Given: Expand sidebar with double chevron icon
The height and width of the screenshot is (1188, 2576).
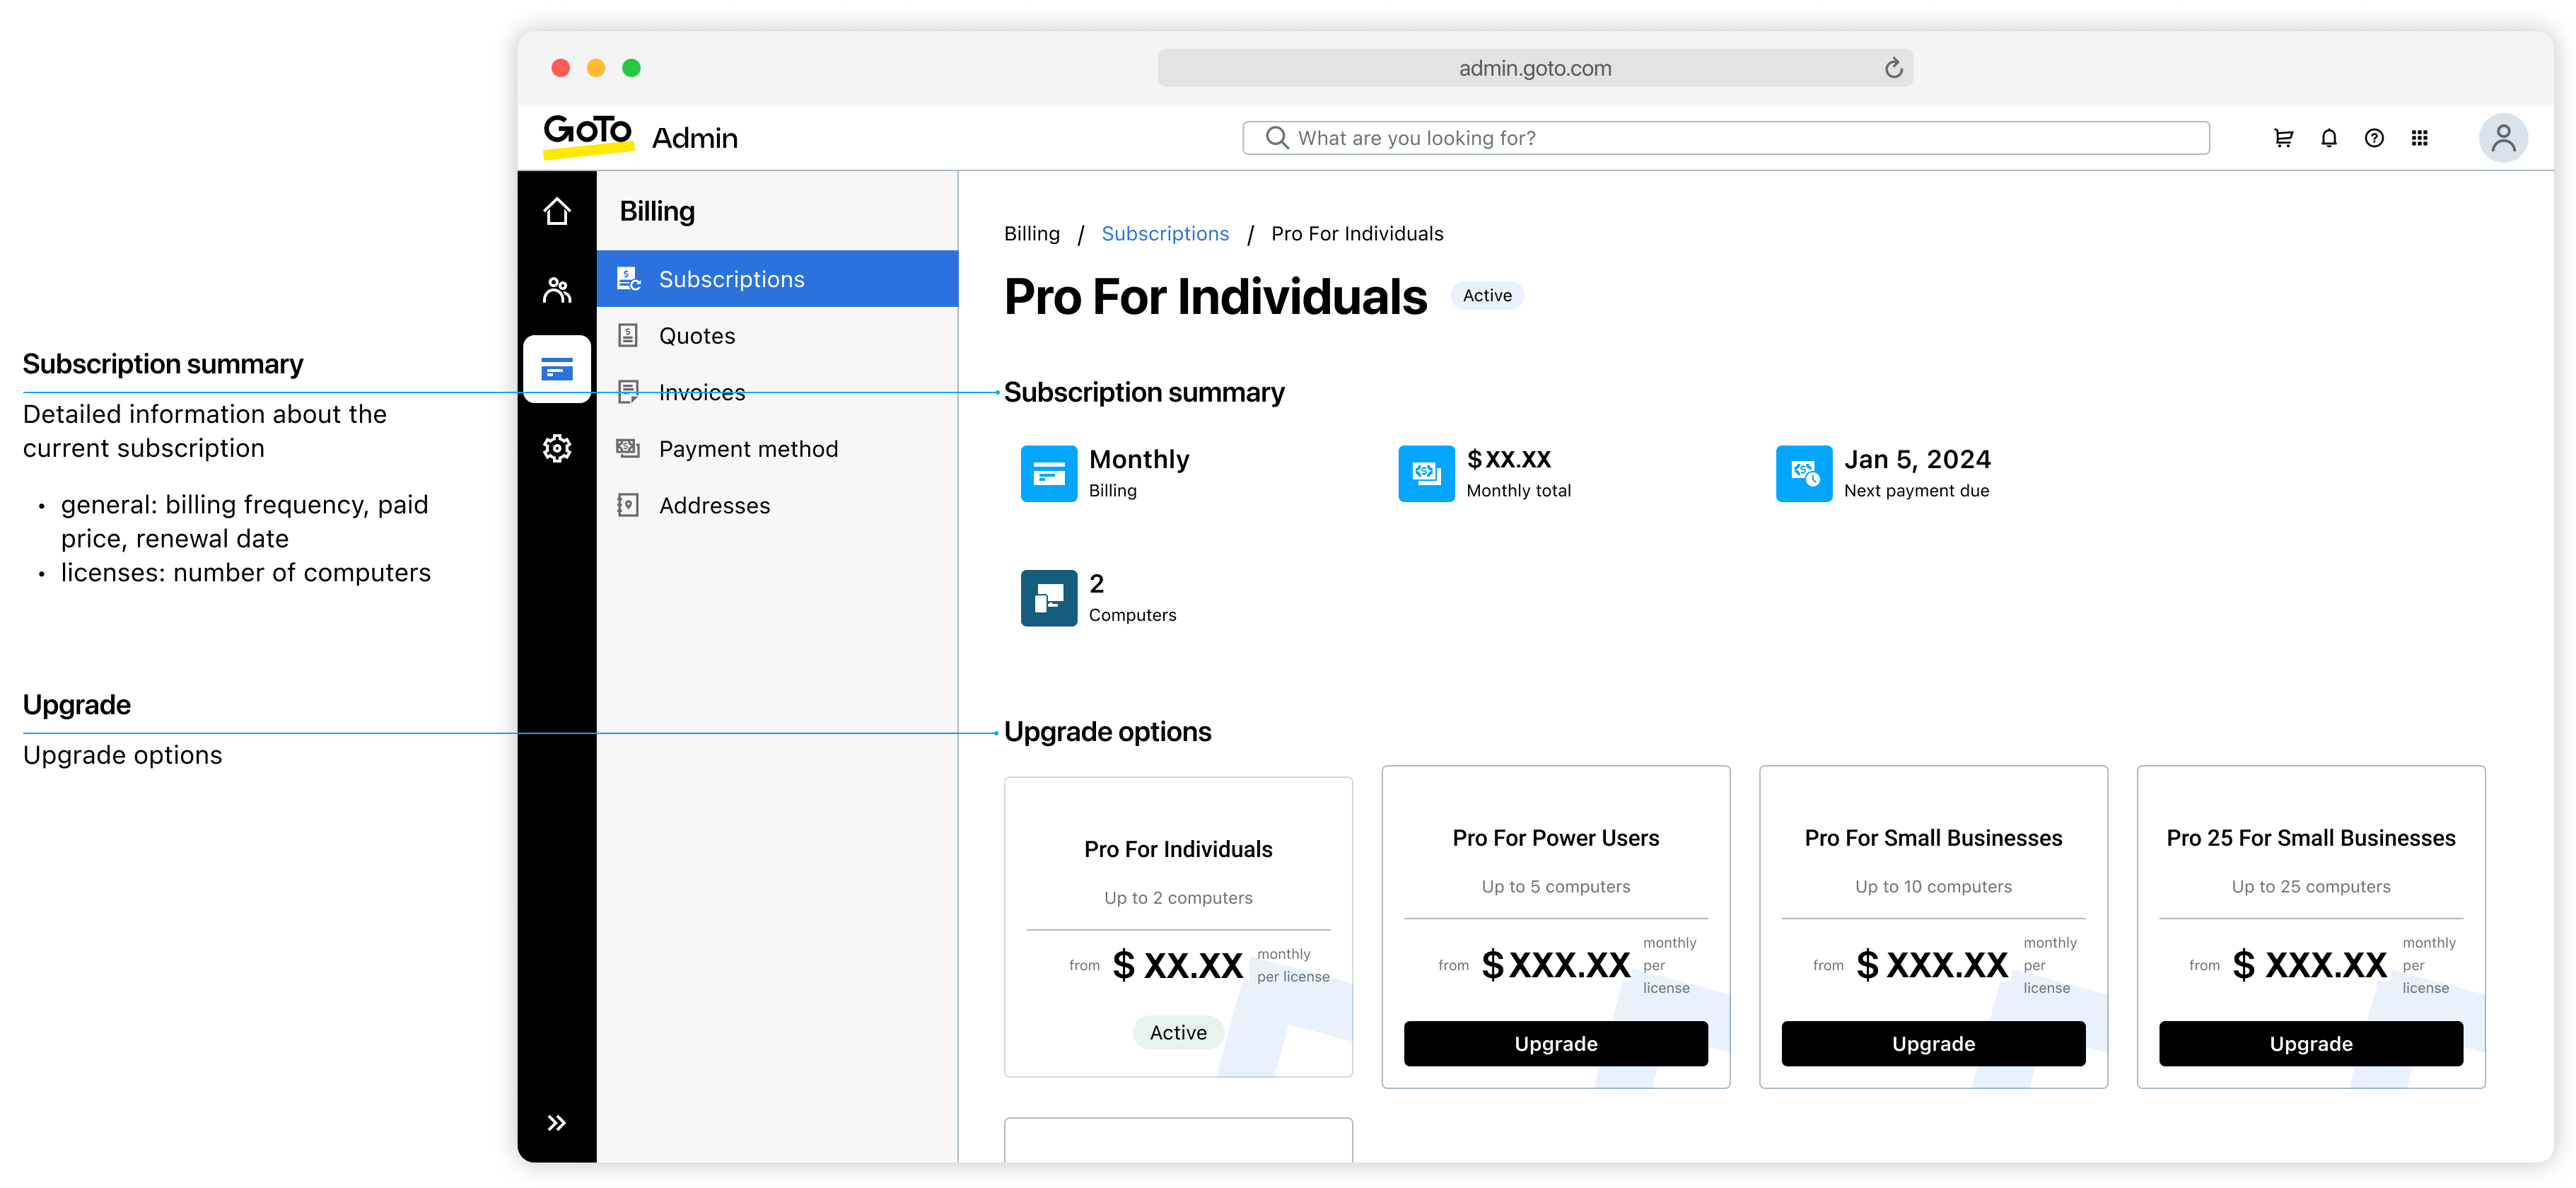Looking at the screenshot, I should (x=557, y=1122).
